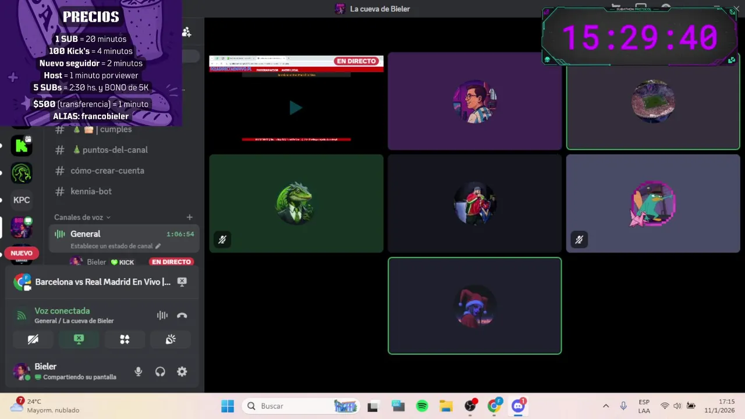Open the EN DIRECTO stream tile
Screen dimensions: 745x419
point(296,101)
